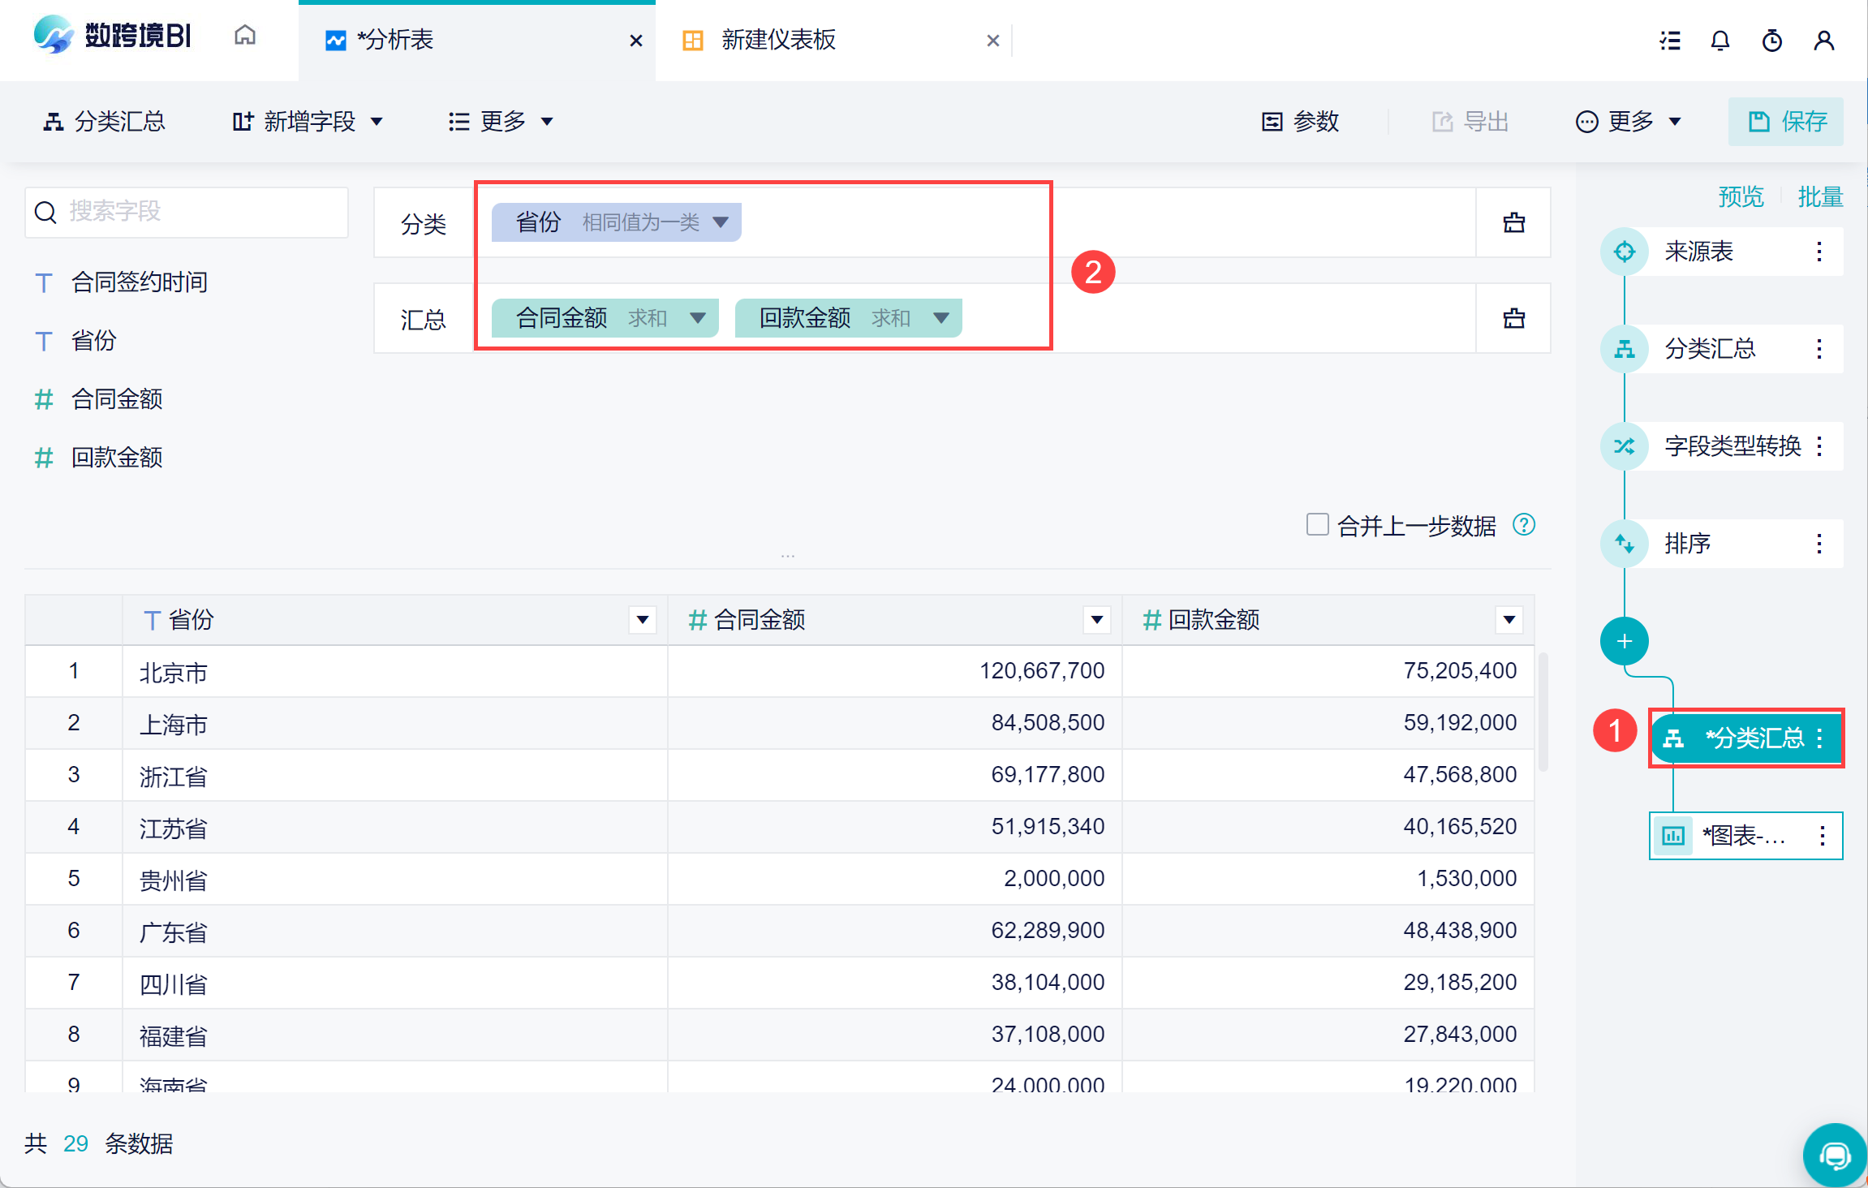Expand the 新增字段 menu
Screen dimensions: 1868x1188
click(308, 122)
